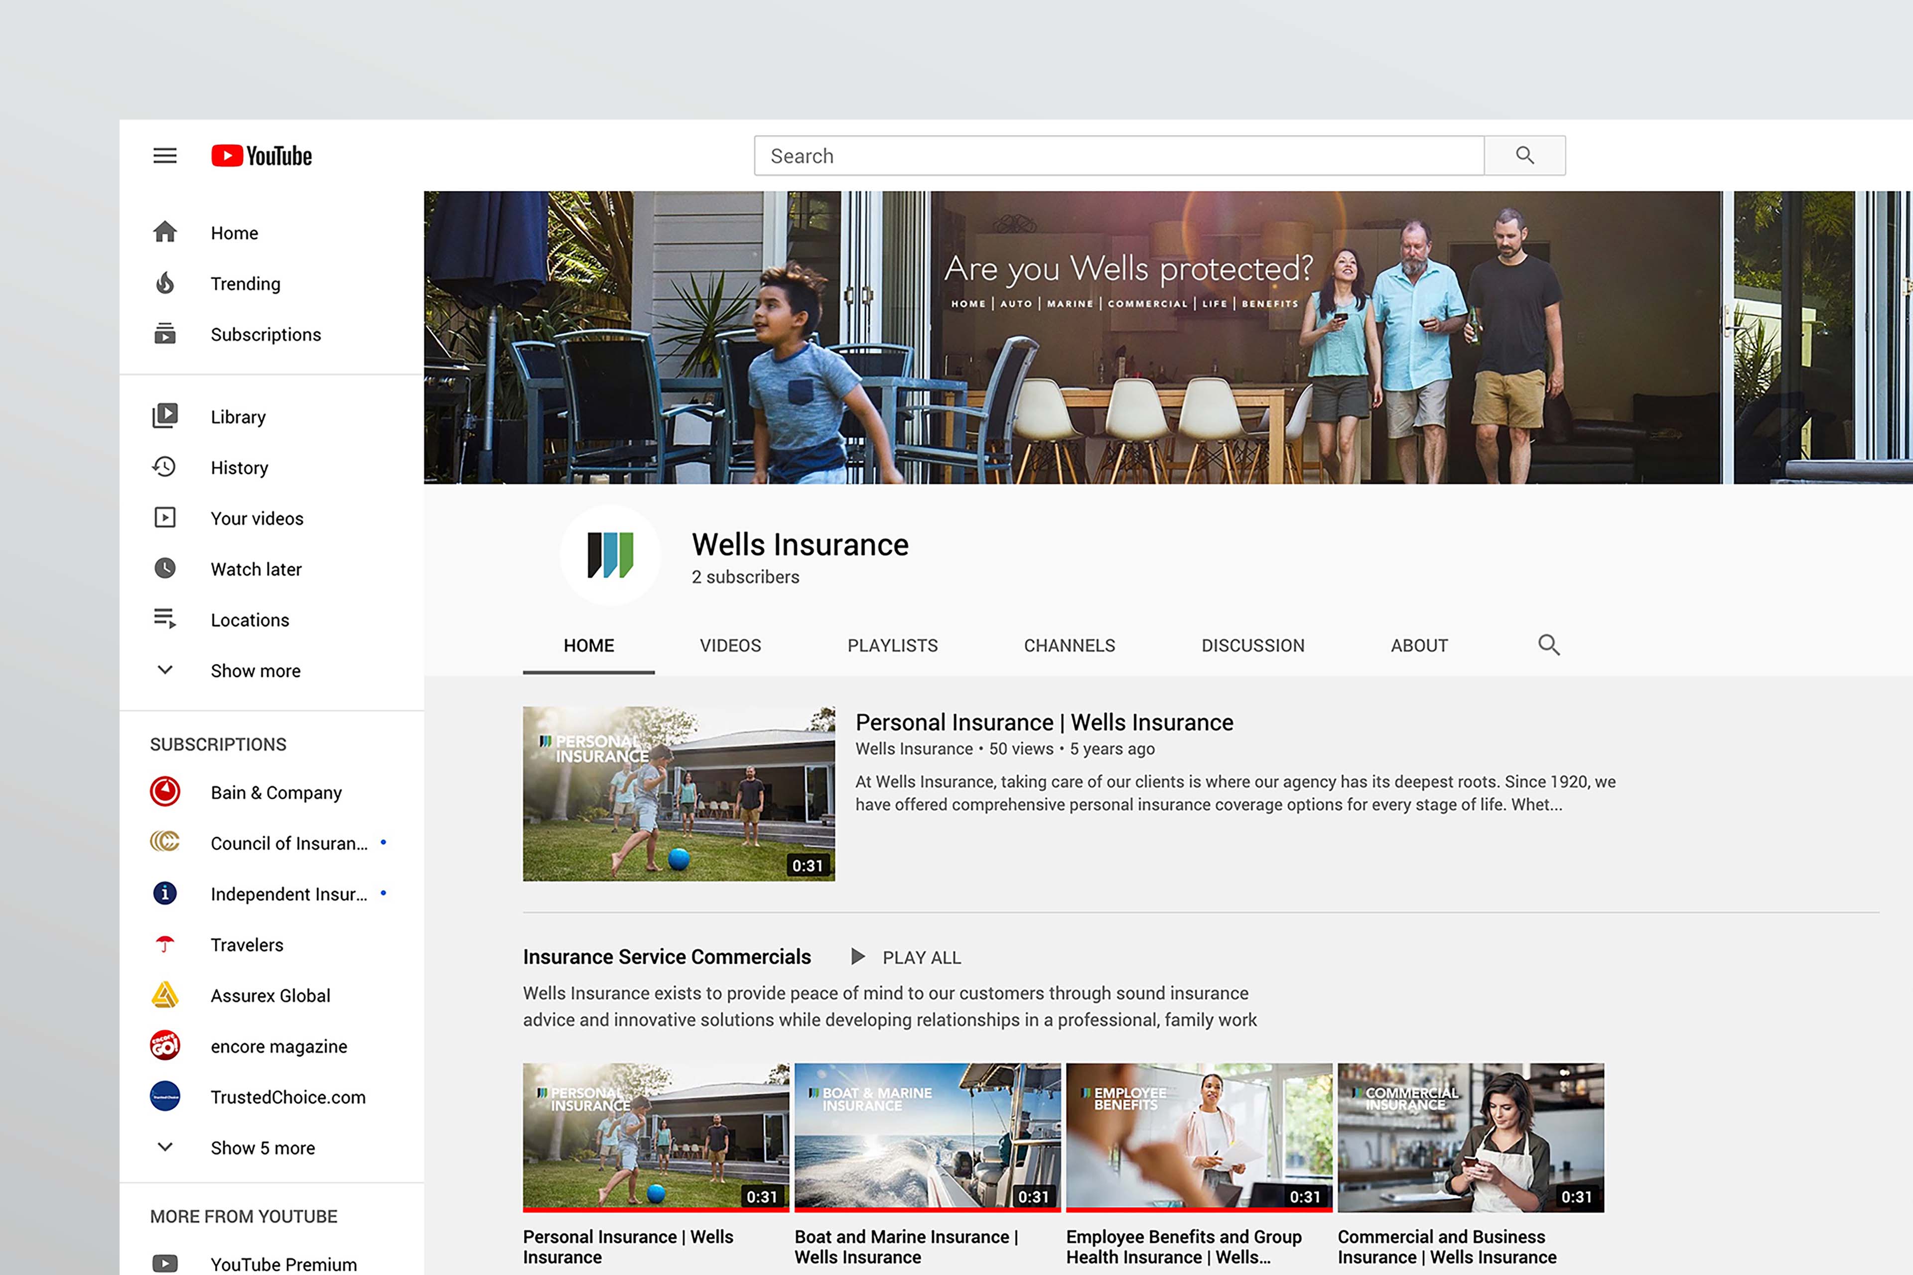The height and width of the screenshot is (1275, 1913).
Task: Open Boat and Marine Insurance thumbnail
Action: click(x=927, y=1137)
